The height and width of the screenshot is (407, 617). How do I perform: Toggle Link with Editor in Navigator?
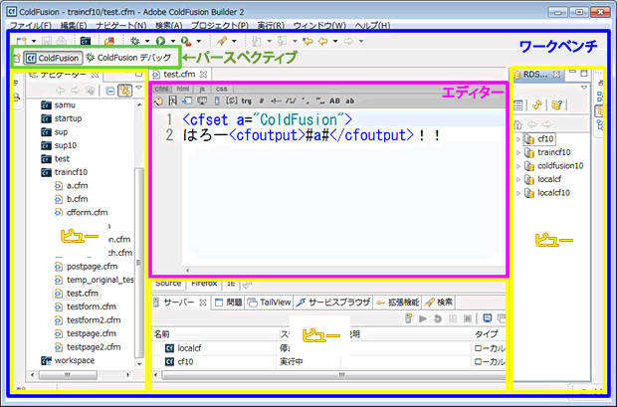point(125,91)
